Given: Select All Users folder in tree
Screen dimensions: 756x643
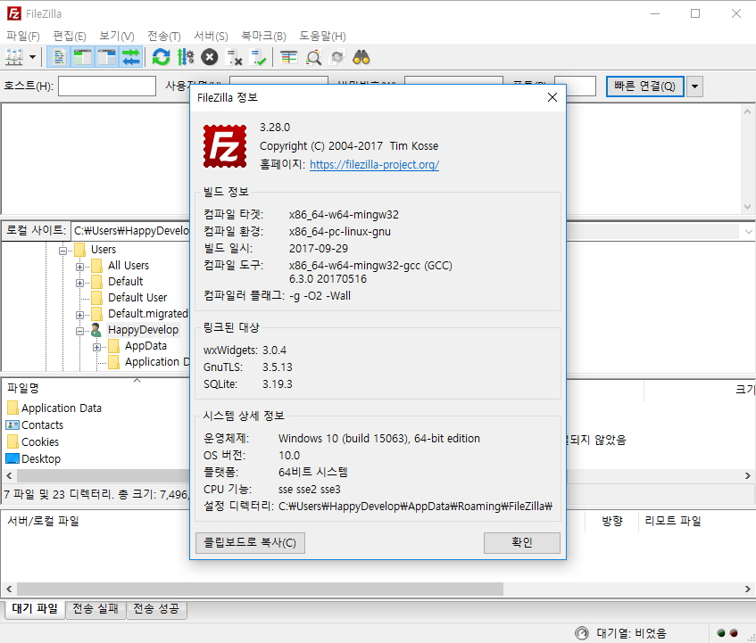Looking at the screenshot, I should click(x=129, y=266).
